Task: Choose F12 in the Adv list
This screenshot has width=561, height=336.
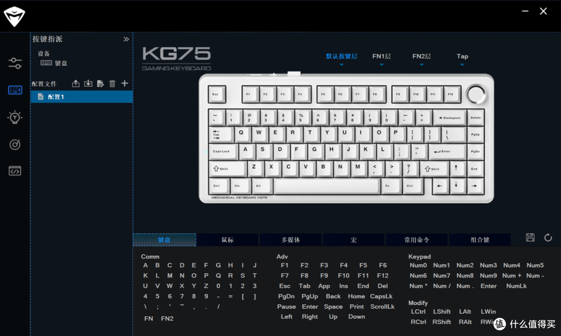Action: pyautogui.click(x=382, y=276)
